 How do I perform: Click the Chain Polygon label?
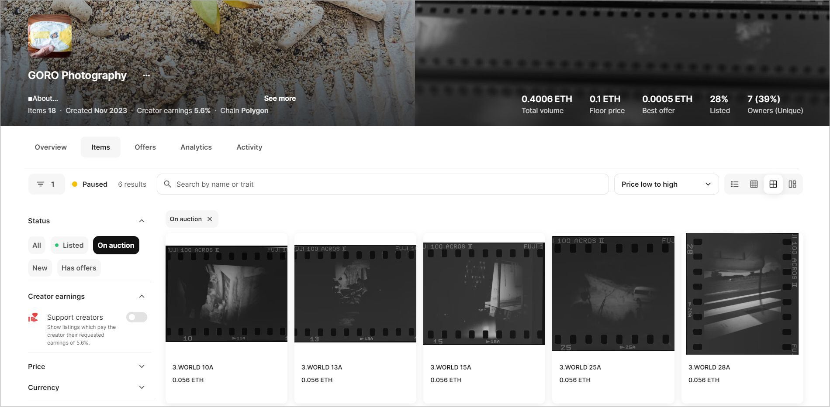tap(244, 110)
